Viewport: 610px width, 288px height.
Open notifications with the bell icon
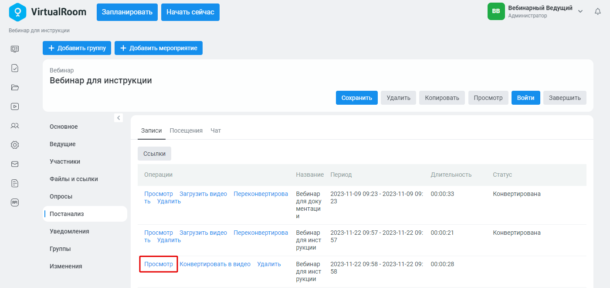[x=598, y=12]
